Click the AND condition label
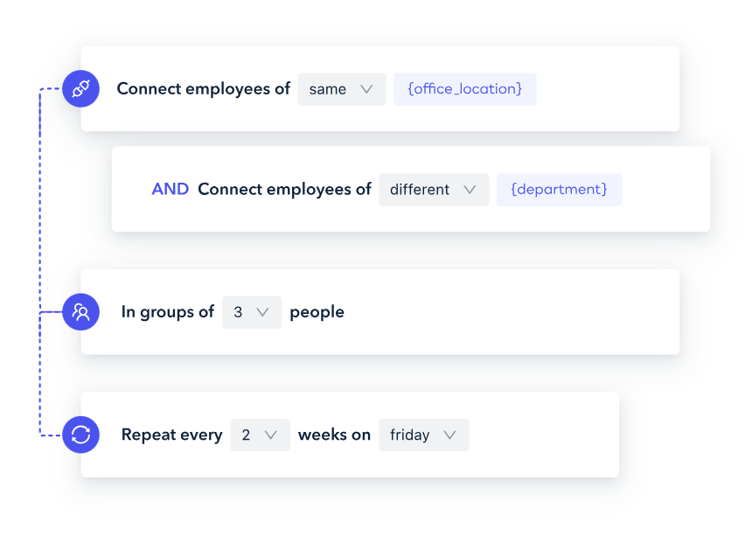Image resolution: width=745 pixels, height=536 pixels. (x=171, y=189)
